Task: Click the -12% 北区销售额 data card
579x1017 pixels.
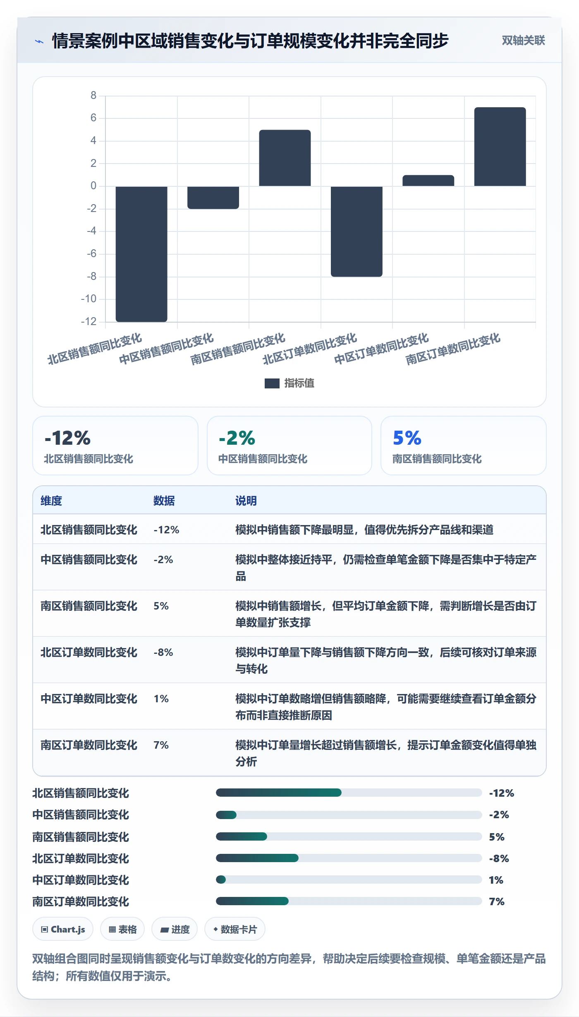Action: tap(115, 446)
